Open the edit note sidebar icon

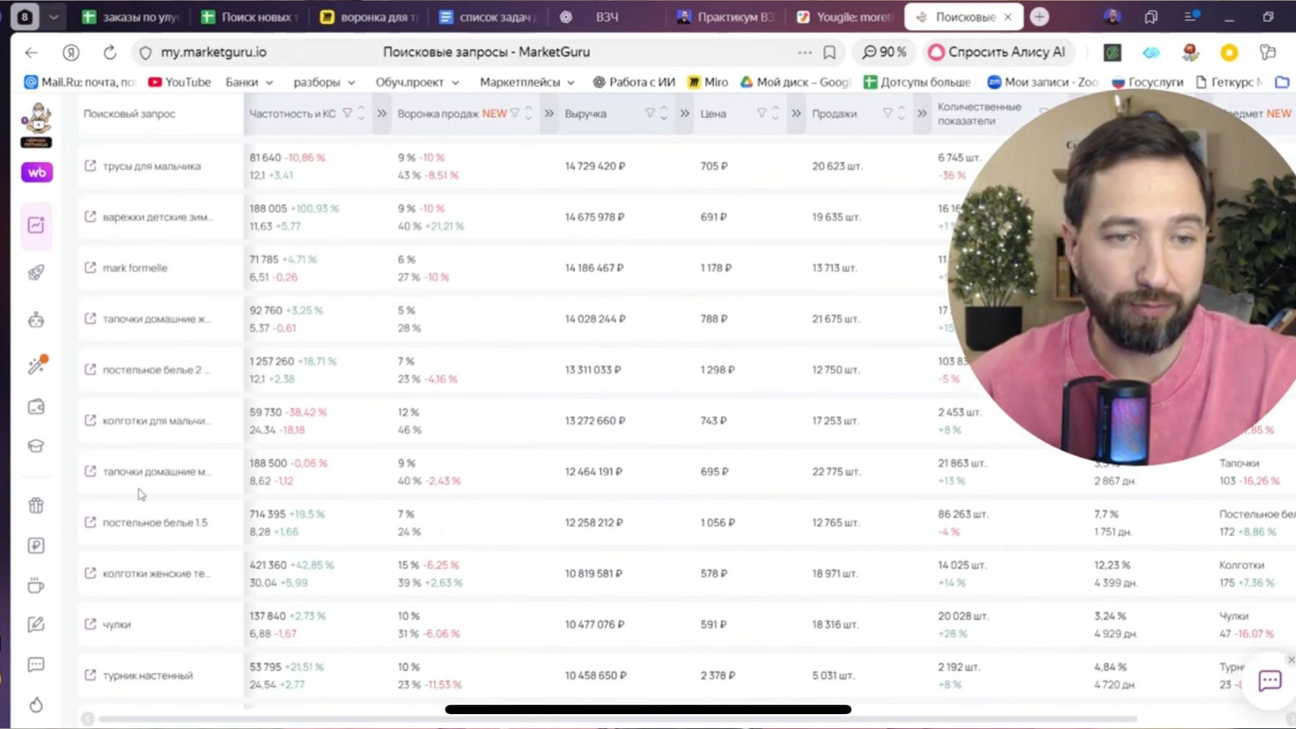point(36,624)
